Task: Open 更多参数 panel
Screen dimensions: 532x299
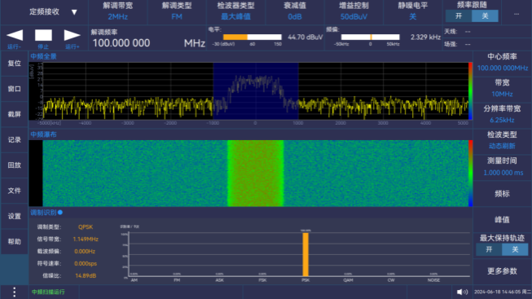Action: [502, 271]
